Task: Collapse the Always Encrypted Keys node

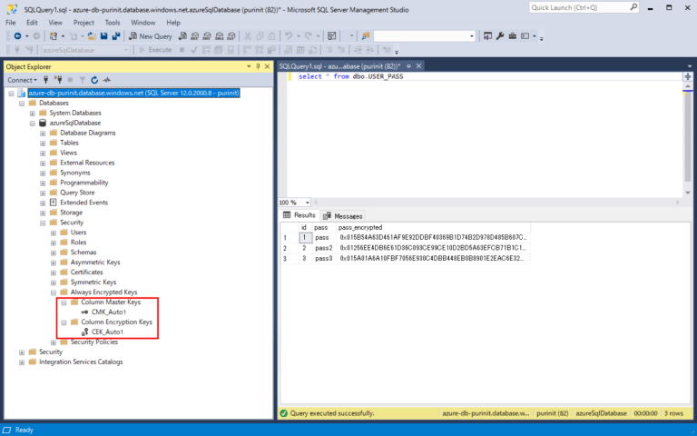Action: (x=54, y=292)
